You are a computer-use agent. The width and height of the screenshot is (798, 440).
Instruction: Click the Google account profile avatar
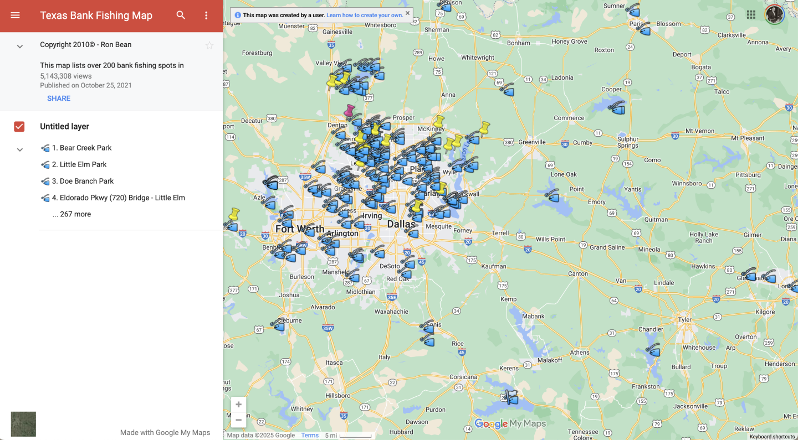click(x=774, y=15)
